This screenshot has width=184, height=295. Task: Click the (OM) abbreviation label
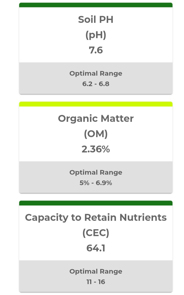pos(96,134)
